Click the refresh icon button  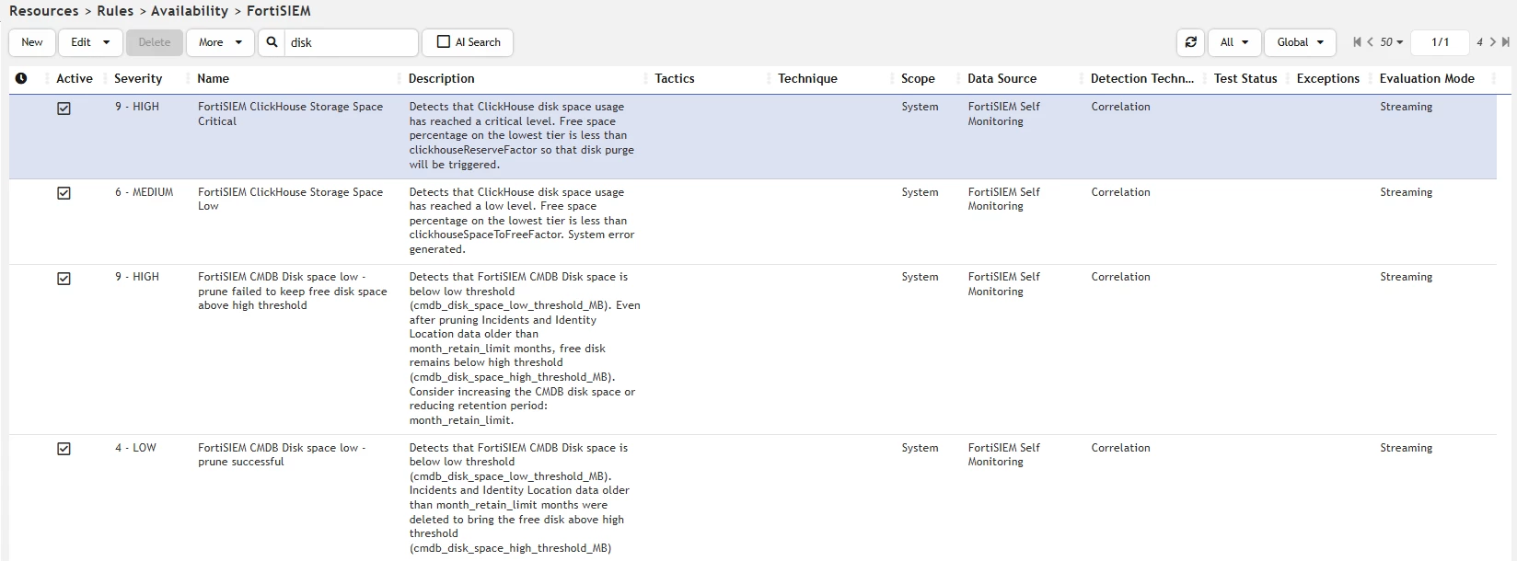click(1190, 42)
